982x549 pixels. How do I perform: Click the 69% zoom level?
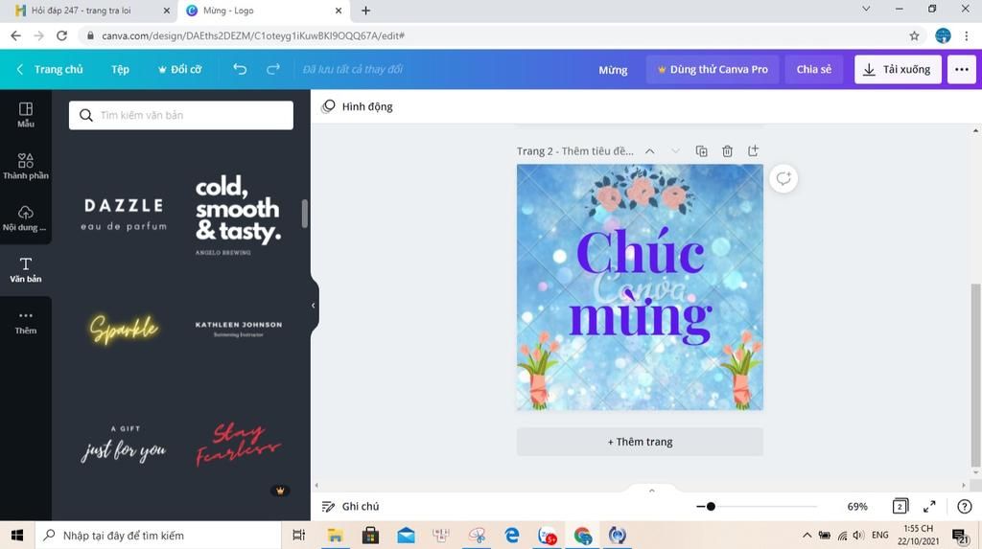click(x=856, y=507)
